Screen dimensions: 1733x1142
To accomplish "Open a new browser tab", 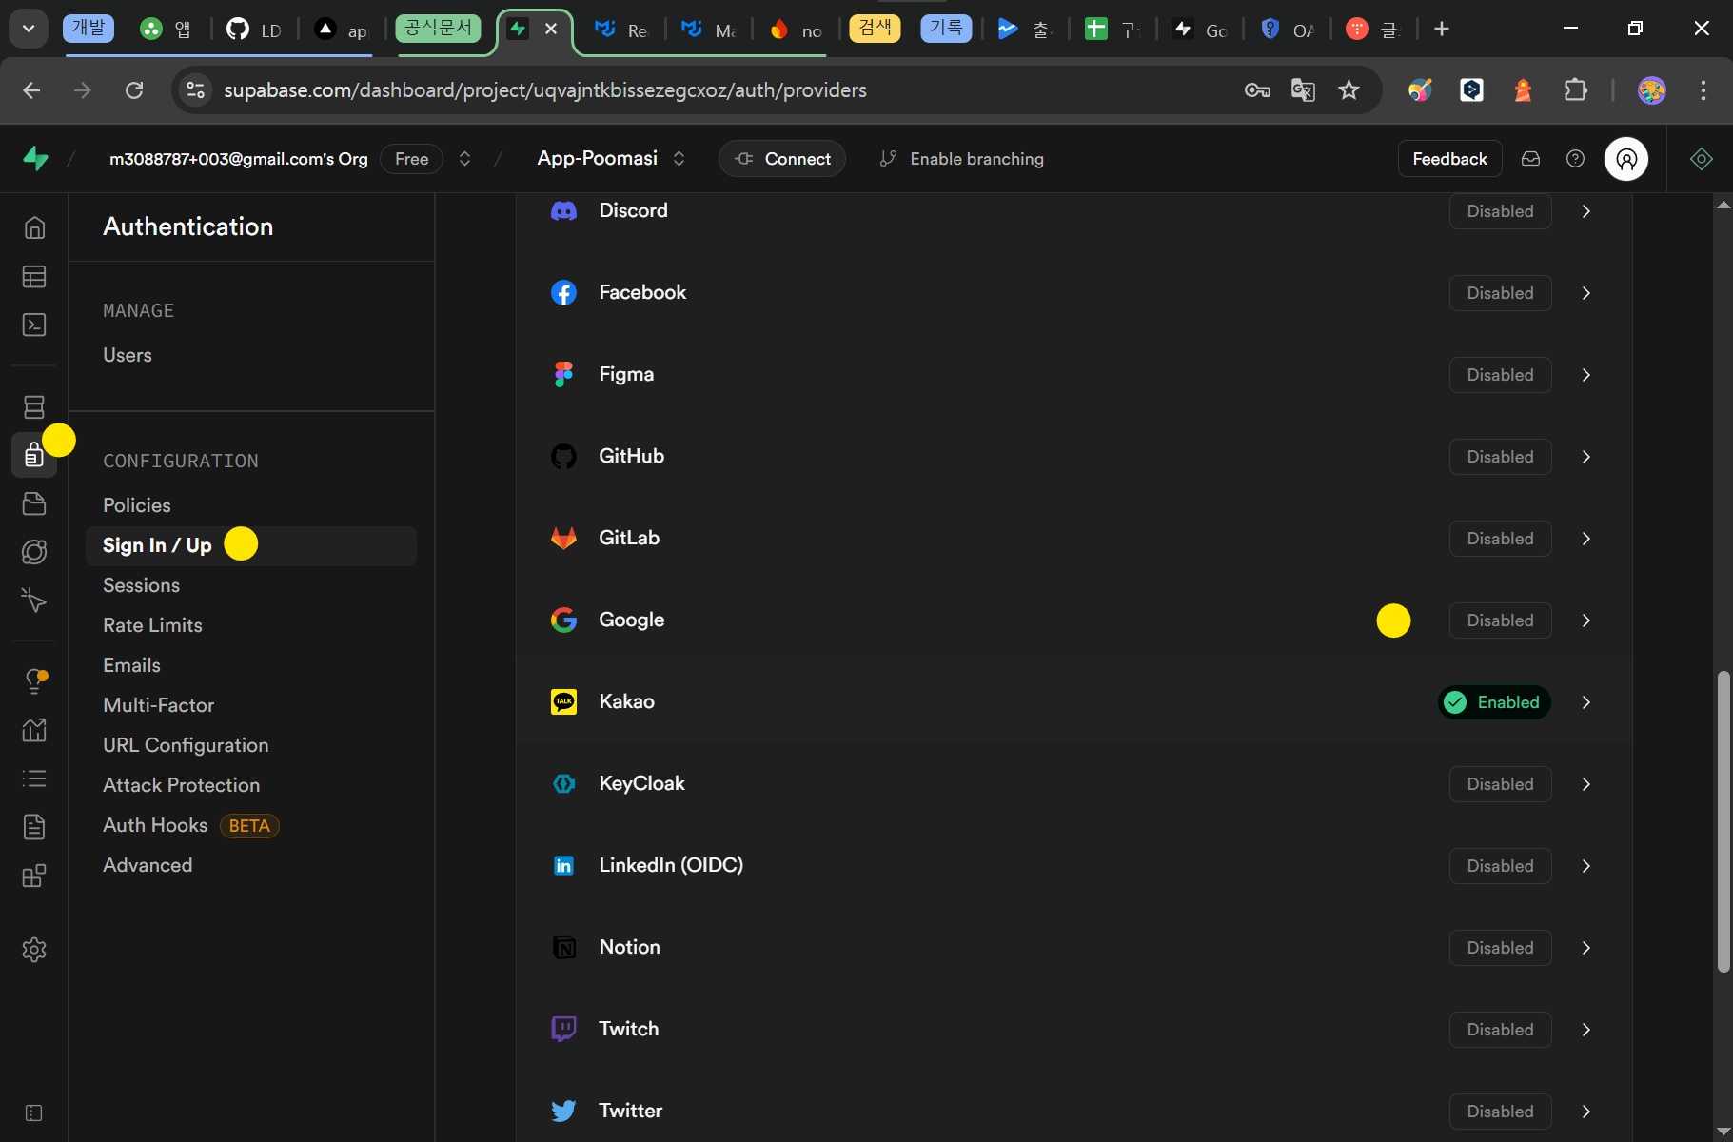I will (1442, 30).
